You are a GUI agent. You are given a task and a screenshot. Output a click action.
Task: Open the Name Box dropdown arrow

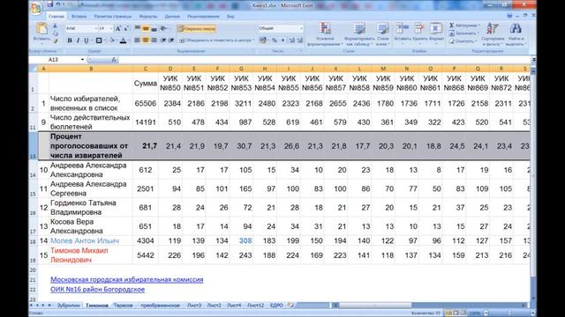(x=82, y=60)
